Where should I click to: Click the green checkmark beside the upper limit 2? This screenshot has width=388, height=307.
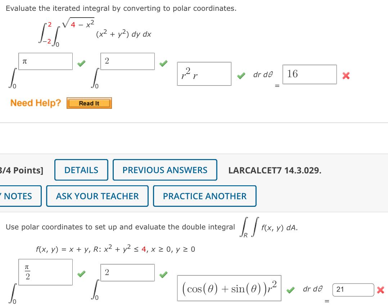coord(163,63)
